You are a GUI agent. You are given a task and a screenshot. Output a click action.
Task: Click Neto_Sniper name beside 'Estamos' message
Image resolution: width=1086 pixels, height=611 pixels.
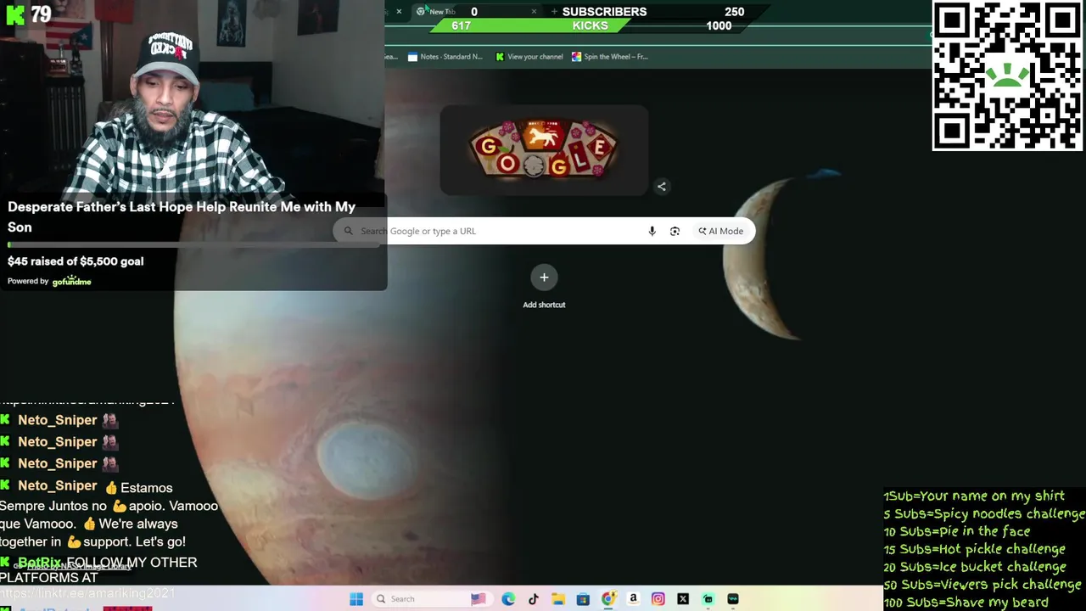[x=58, y=485]
